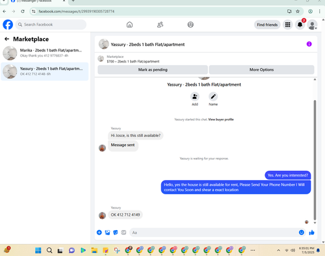Click the 'Message sent' bubble
The width and height of the screenshot is (325, 256).
123,146
